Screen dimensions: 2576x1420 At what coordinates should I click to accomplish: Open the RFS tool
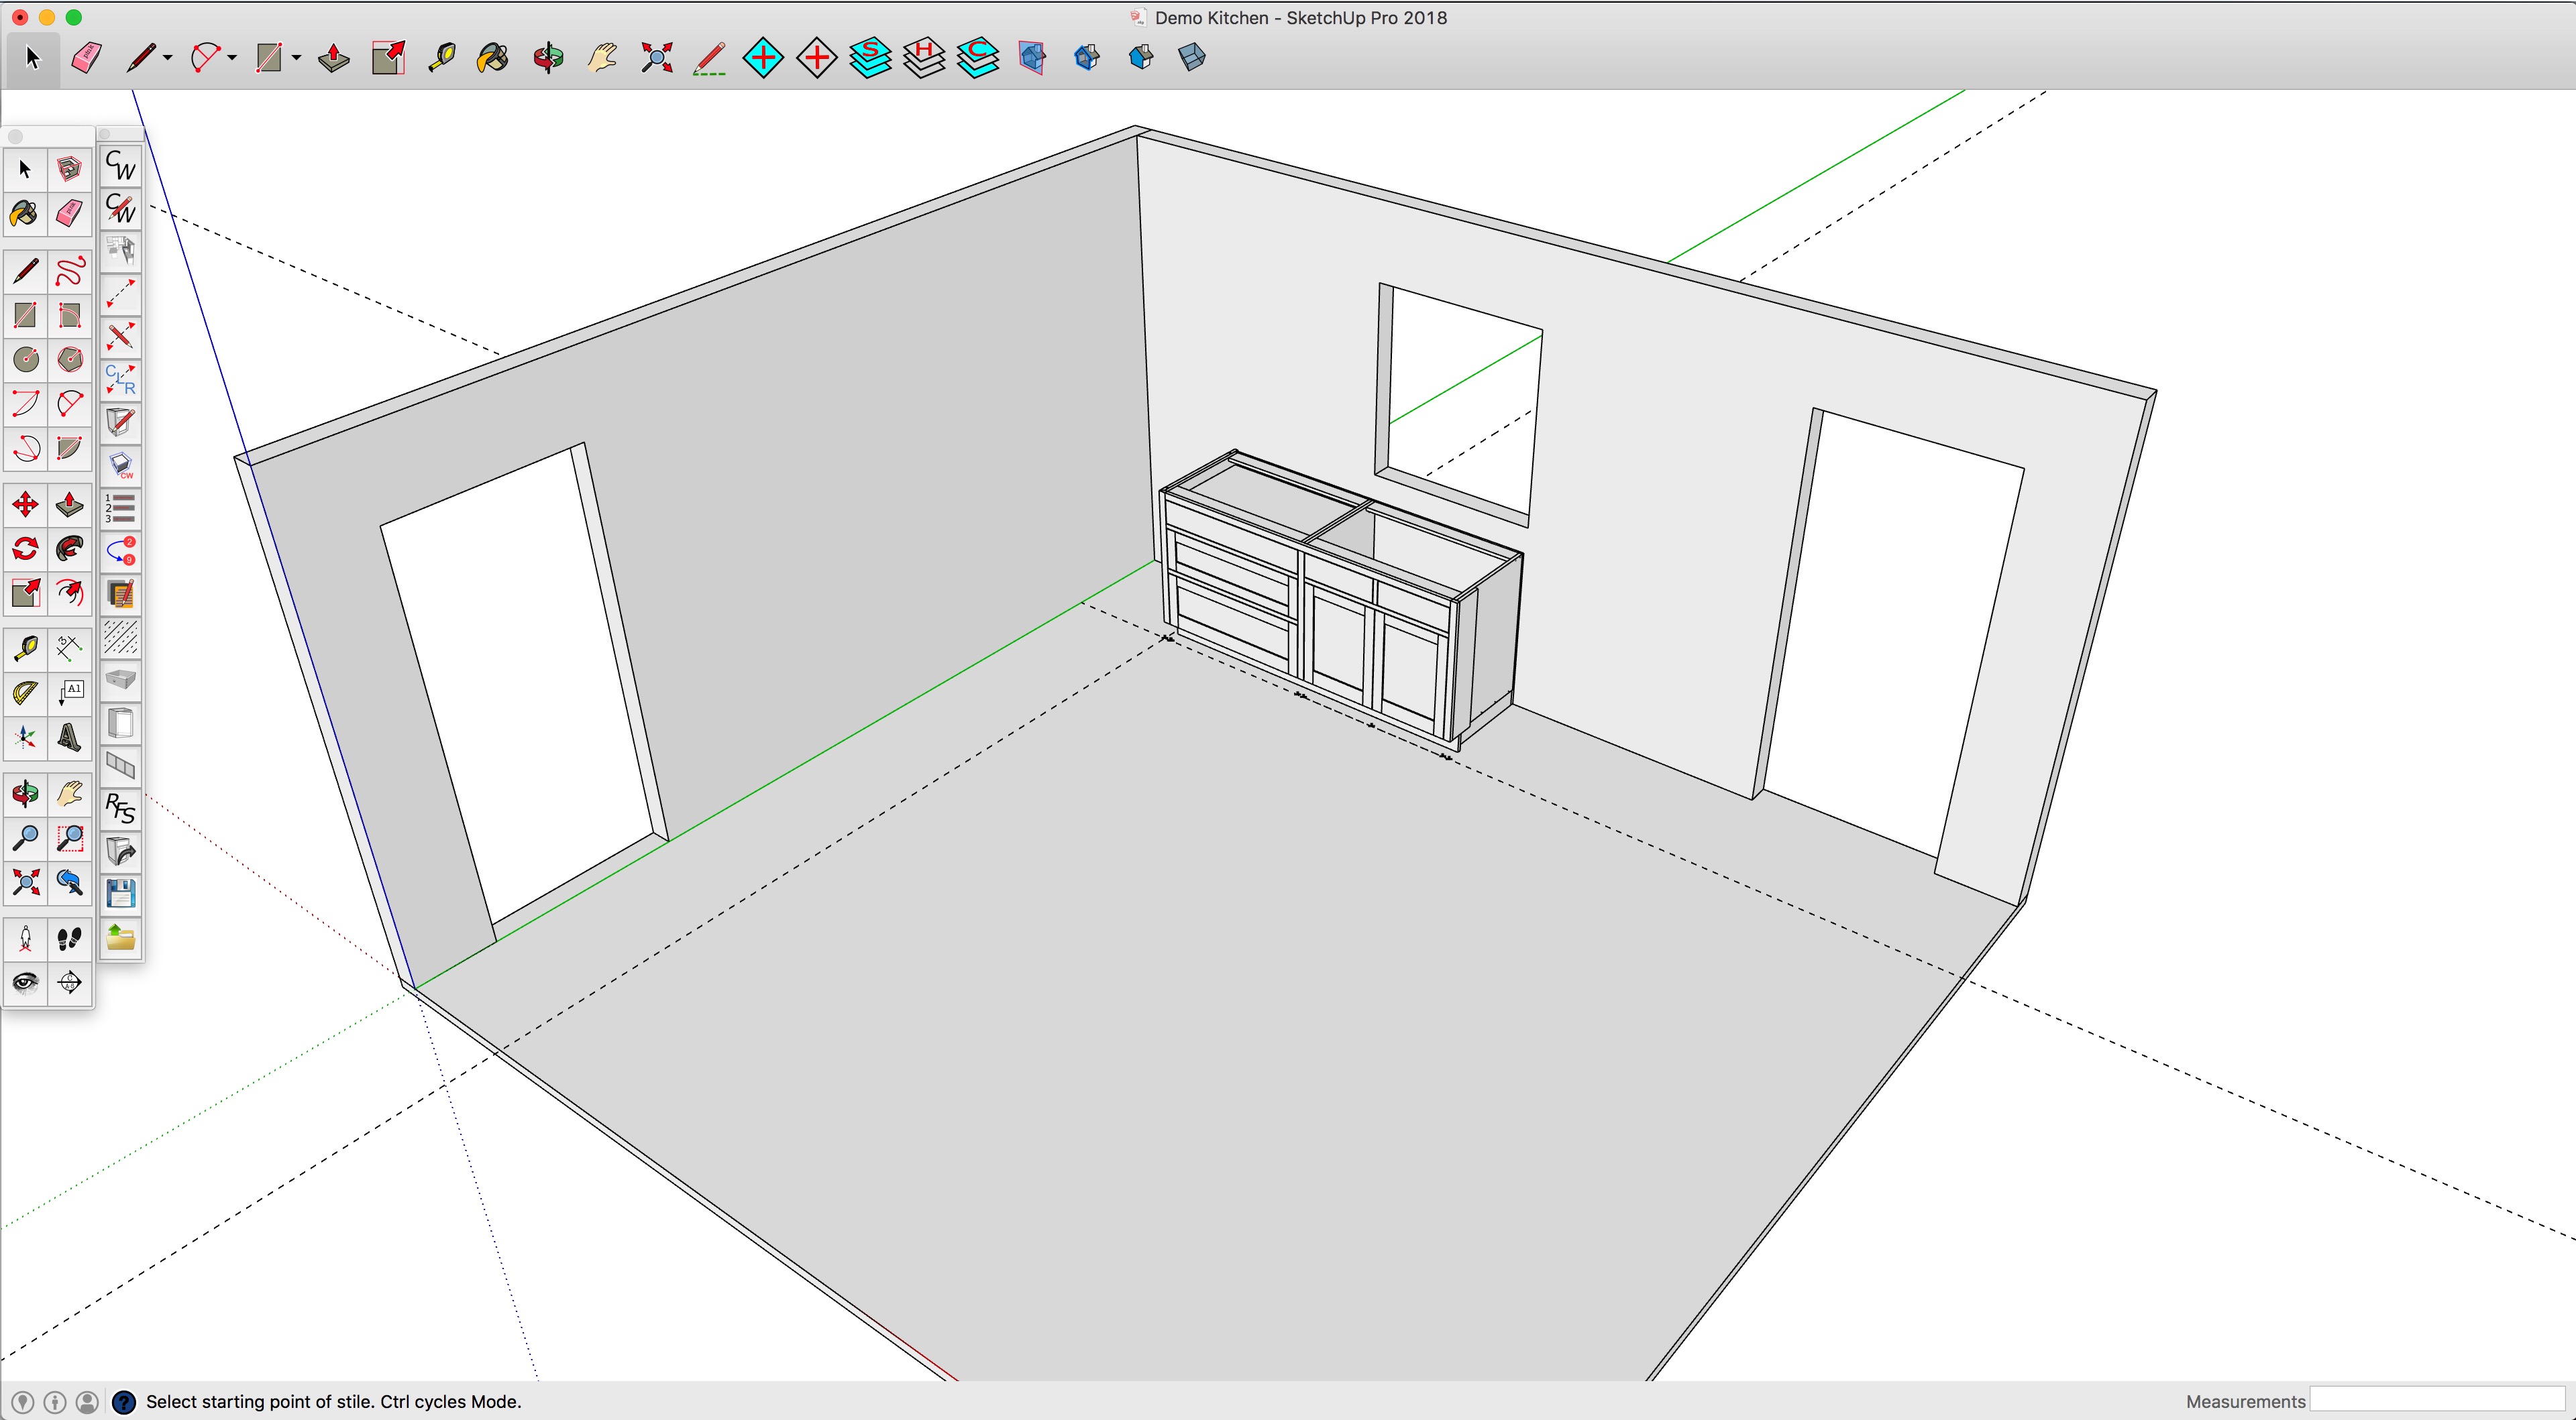pos(120,807)
